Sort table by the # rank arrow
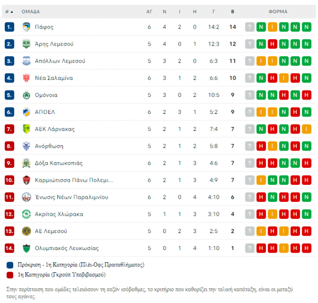The height and width of the screenshot is (303, 318). [x=10, y=12]
